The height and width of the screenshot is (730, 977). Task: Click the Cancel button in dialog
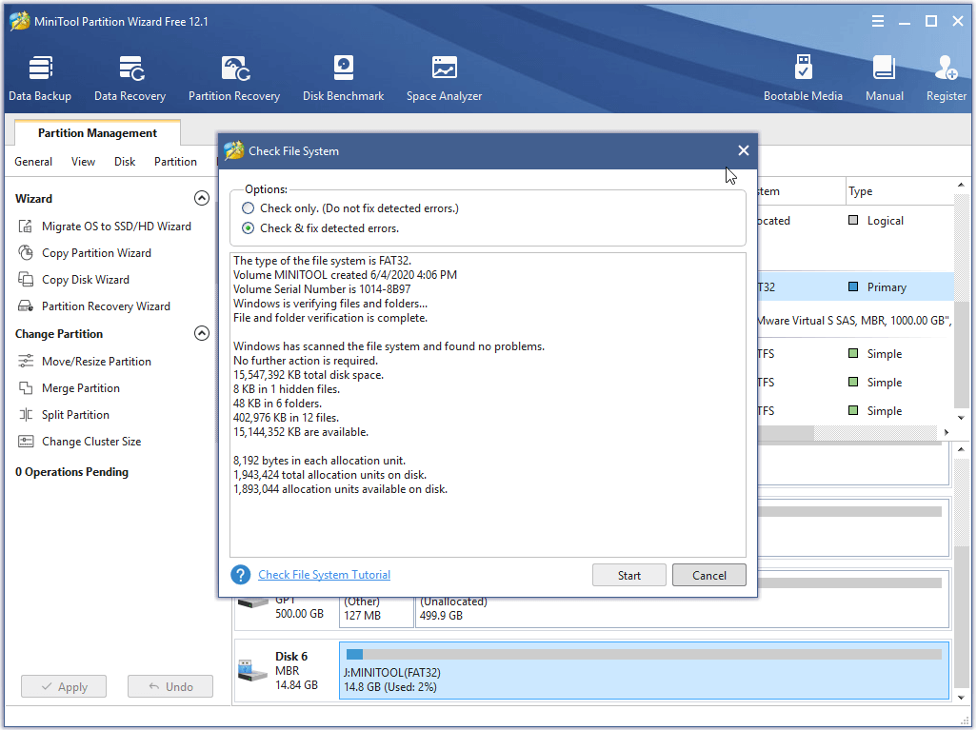tap(709, 575)
